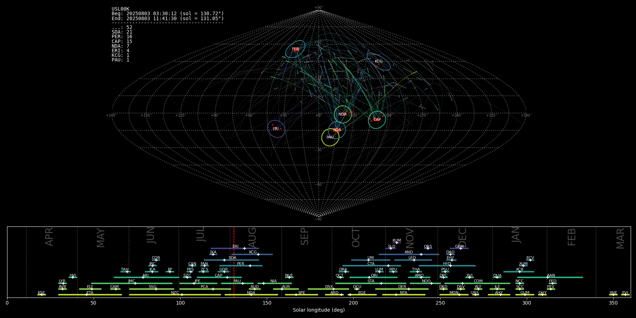Viewport: 636px width, 318px height.
Task: Click the ERI shower bar in timeline
Action: point(235,248)
